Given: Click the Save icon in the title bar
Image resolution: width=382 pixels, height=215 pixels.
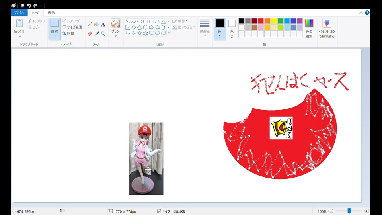Looking at the screenshot, I should (x=23, y=5).
